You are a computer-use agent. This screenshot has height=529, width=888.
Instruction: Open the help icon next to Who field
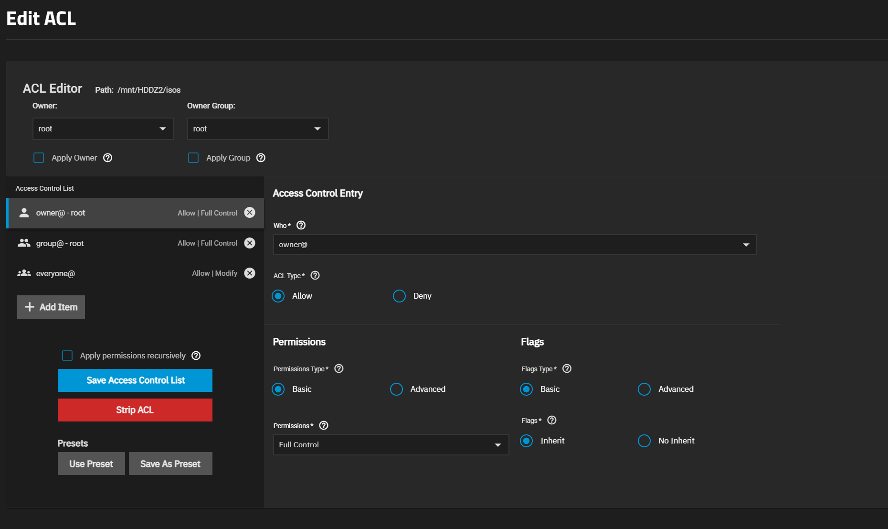coord(301,225)
